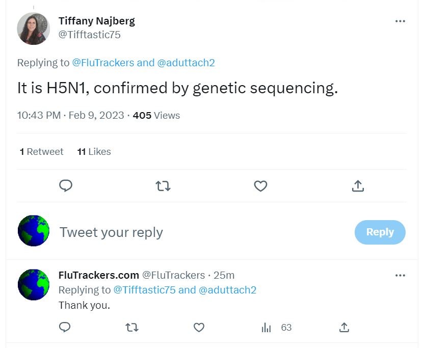Share the main tweet via share icon
This screenshot has width=425, height=348.
(x=358, y=186)
